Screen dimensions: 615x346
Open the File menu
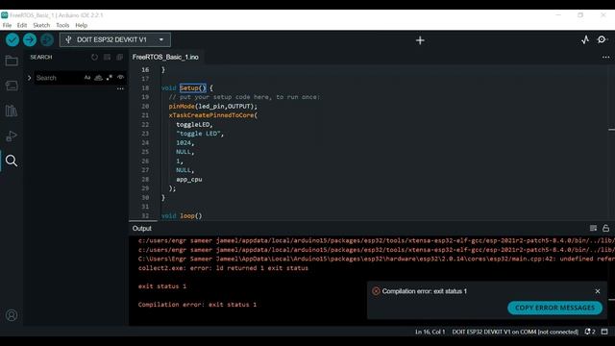[x=7, y=25]
